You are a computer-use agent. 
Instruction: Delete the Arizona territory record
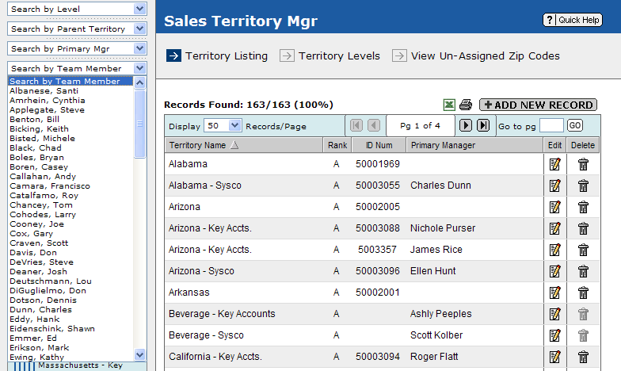coord(583,207)
